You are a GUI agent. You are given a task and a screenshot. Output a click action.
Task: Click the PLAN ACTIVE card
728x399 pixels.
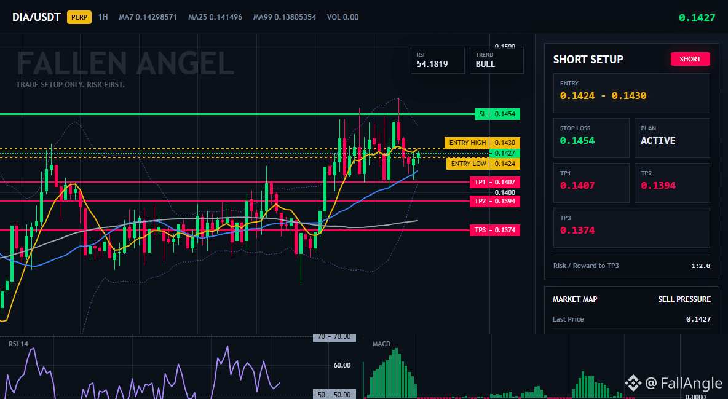672,138
